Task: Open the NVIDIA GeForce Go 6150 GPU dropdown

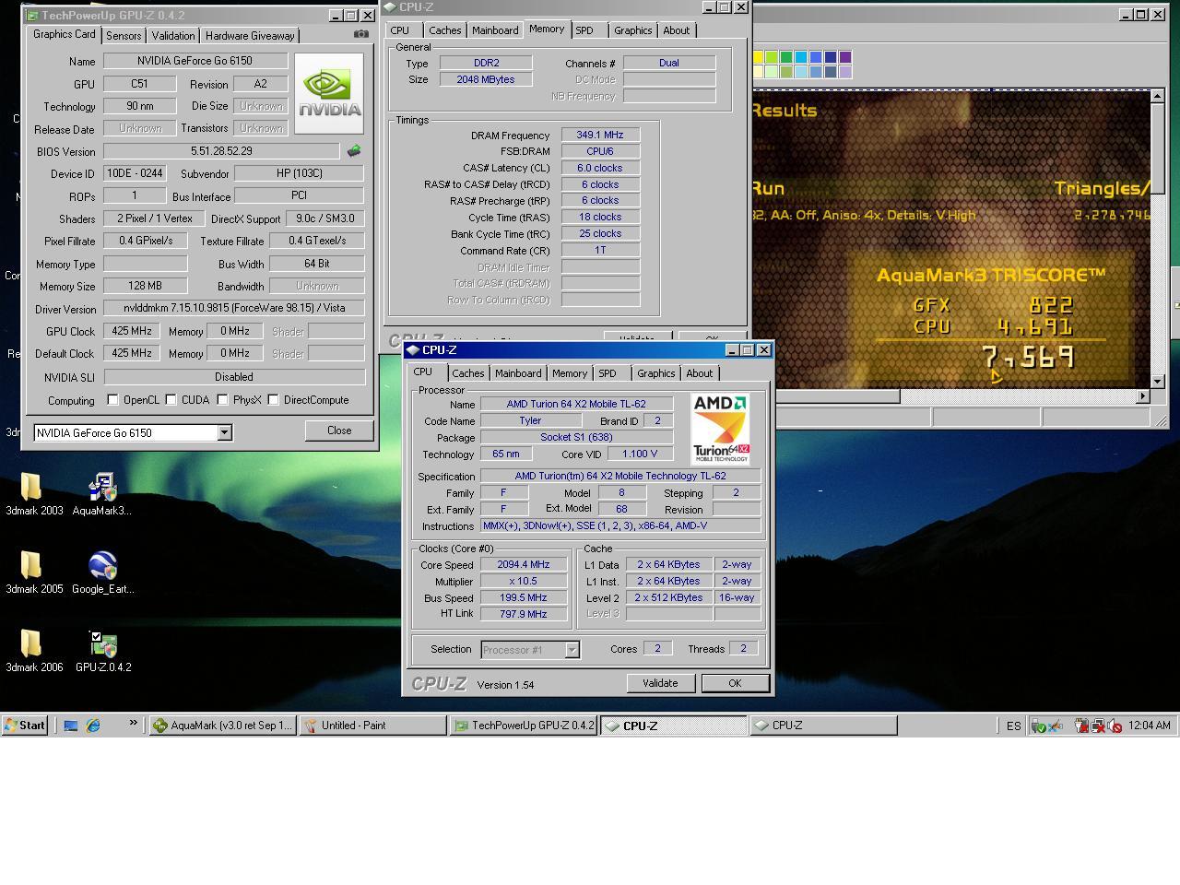Action: pos(224,432)
